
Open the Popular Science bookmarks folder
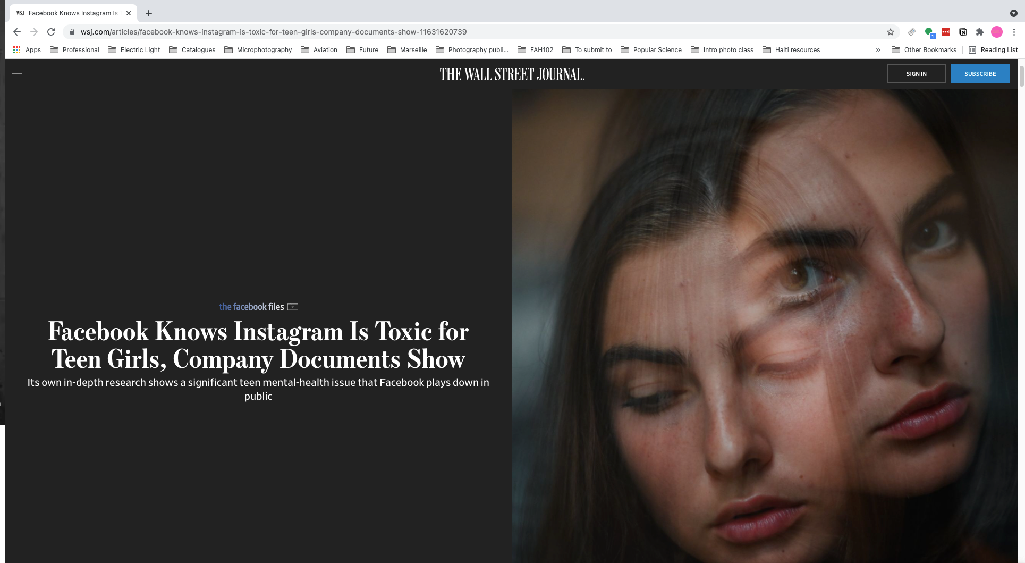point(651,49)
